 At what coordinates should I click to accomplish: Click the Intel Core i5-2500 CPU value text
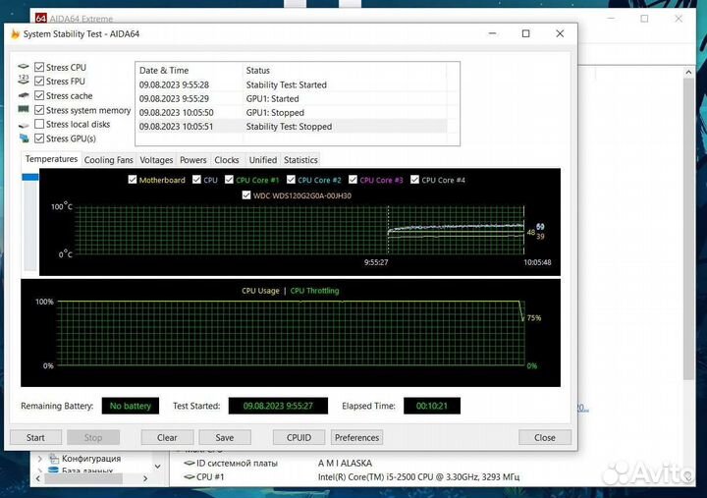point(418,476)
